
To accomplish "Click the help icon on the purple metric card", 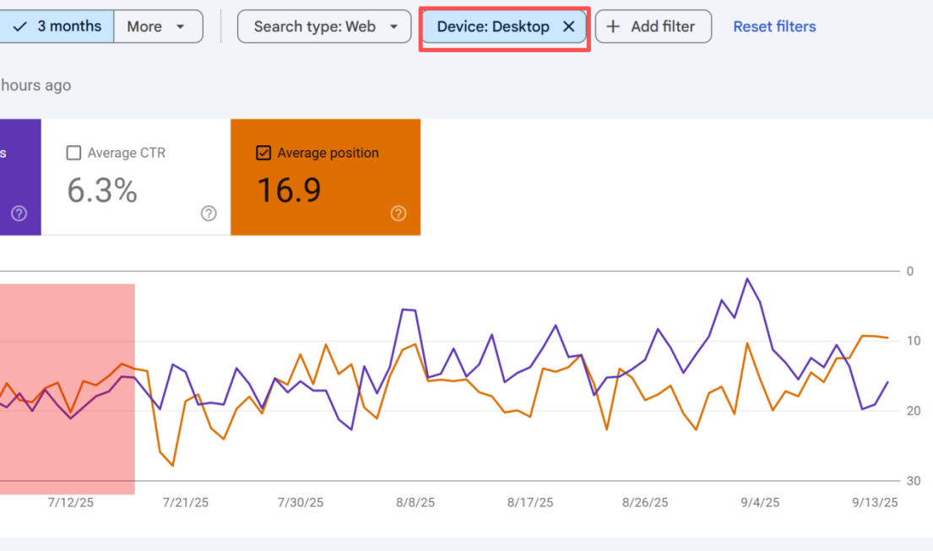I will tap(19, 213).
